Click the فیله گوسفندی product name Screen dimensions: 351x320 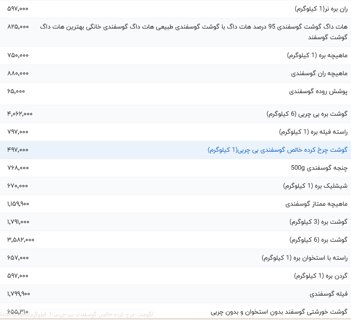[x=329, y=294]
